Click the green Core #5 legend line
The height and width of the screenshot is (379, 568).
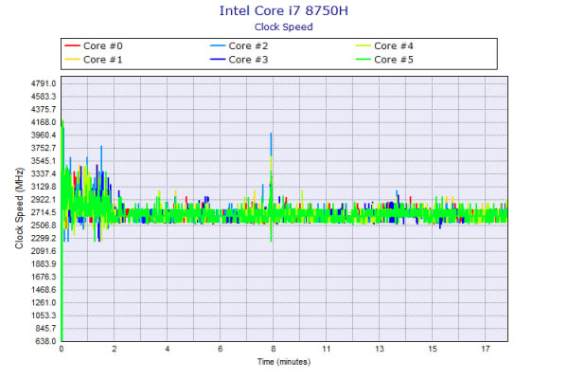(364, 60)
